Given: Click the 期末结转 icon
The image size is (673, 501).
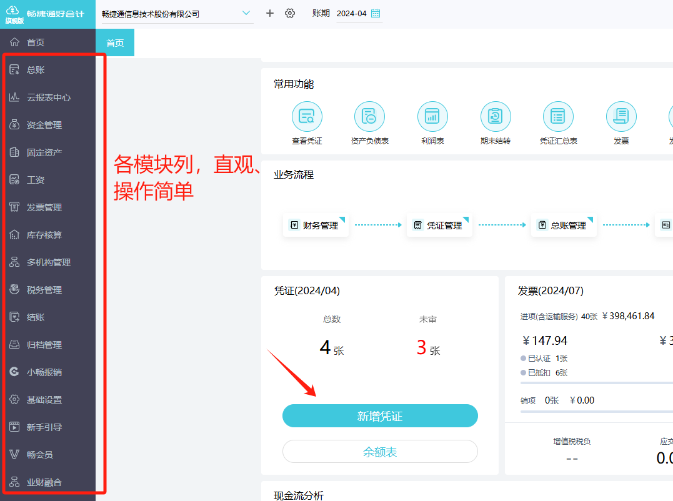Looking at the screenshot, I should (x=496, y=116).
